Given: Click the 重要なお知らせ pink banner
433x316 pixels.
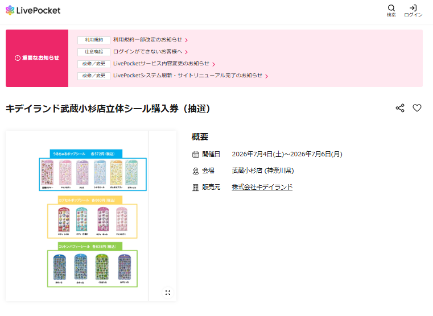Looking at the screenshot, I should point(37,58).
